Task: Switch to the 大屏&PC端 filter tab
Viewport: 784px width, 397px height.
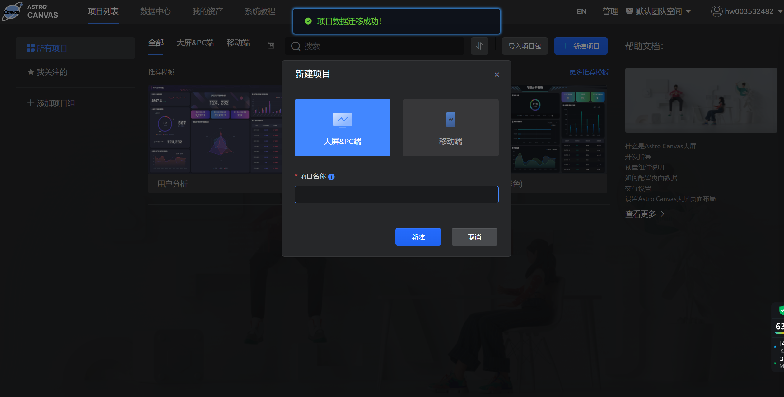Action: tap(195, 43)
